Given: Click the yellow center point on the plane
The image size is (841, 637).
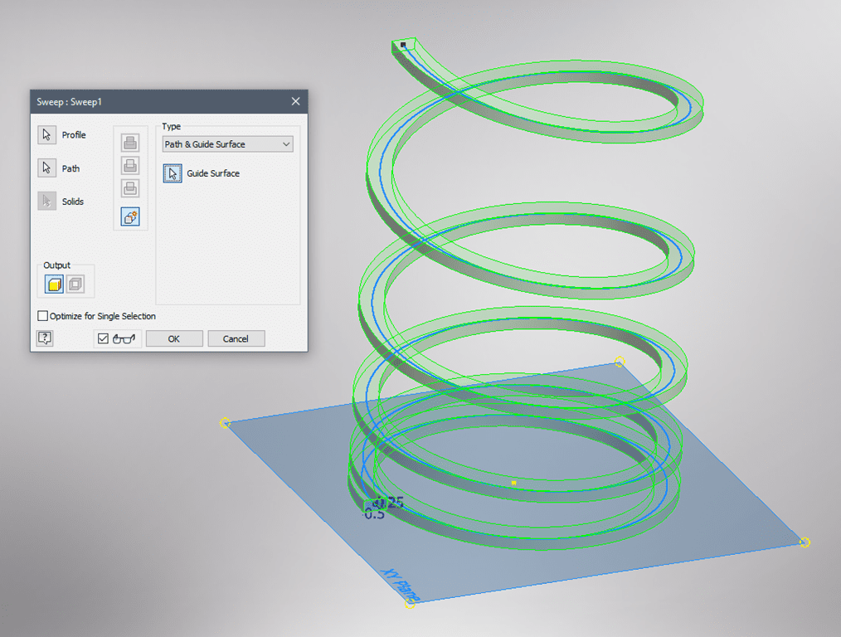Looking at the screenshot, I should (514, 482).
